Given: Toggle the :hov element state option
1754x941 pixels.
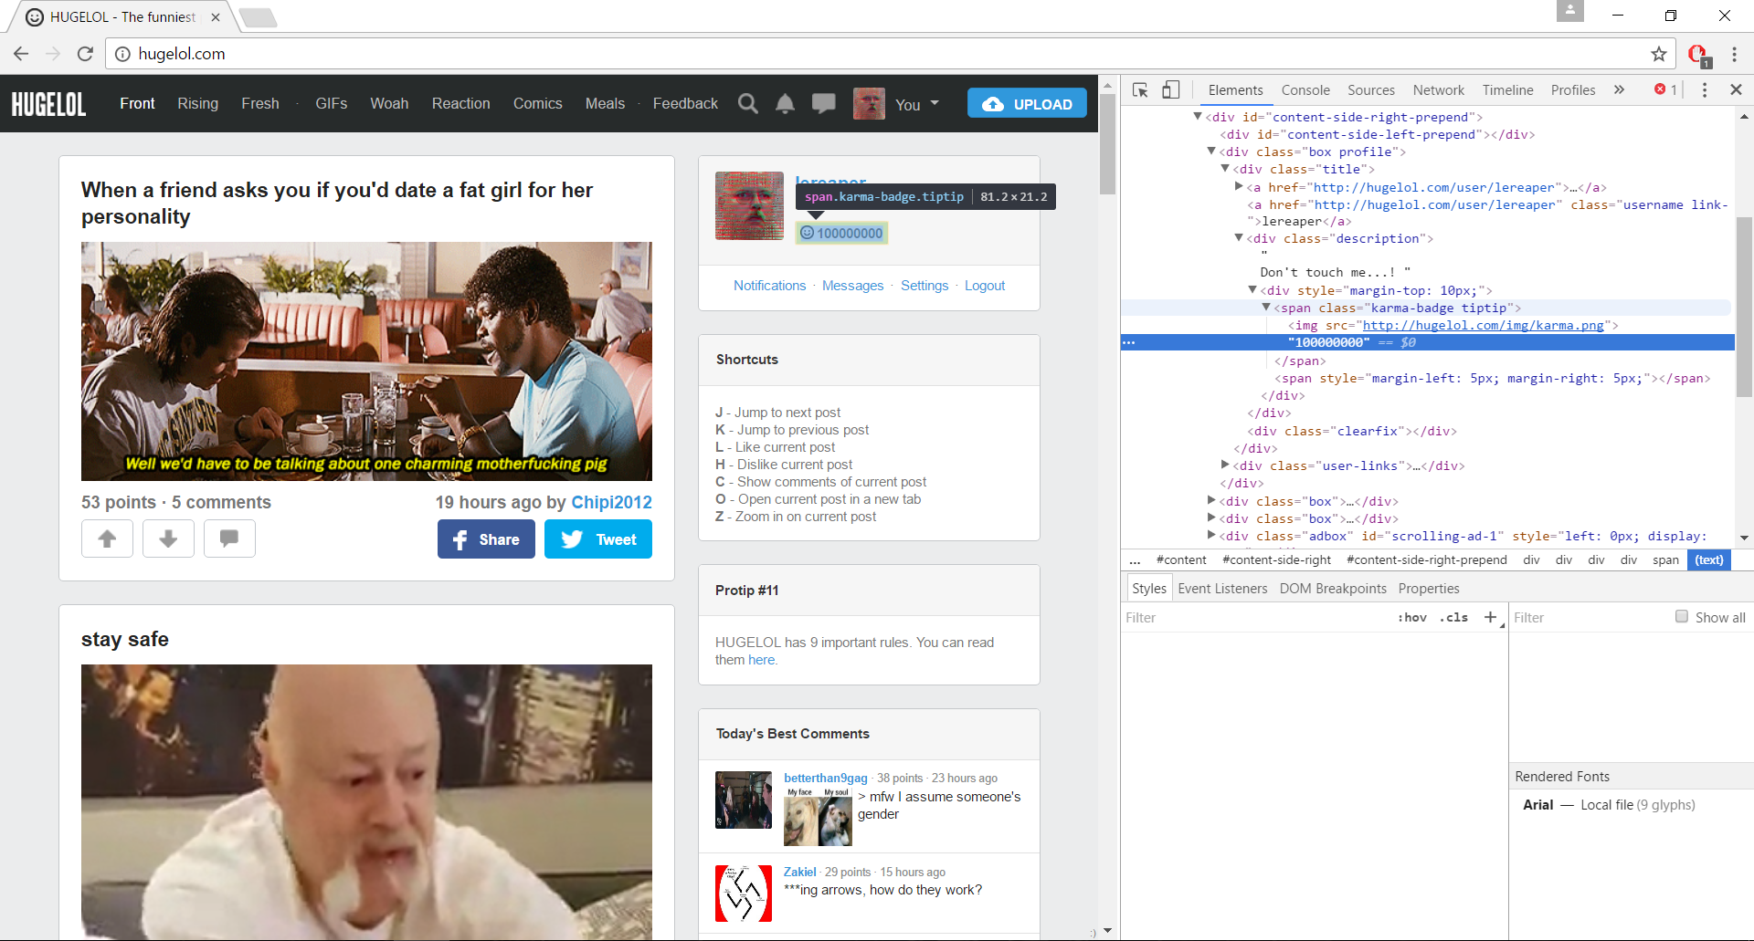Looking at the screenshot, I should click(x=1411, y=617).
